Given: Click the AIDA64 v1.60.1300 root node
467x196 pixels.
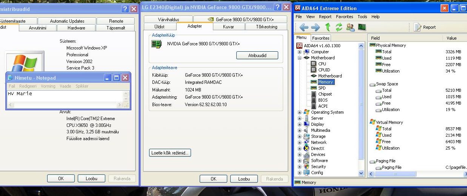Looking at the screenshot, I should pos(322,46).
